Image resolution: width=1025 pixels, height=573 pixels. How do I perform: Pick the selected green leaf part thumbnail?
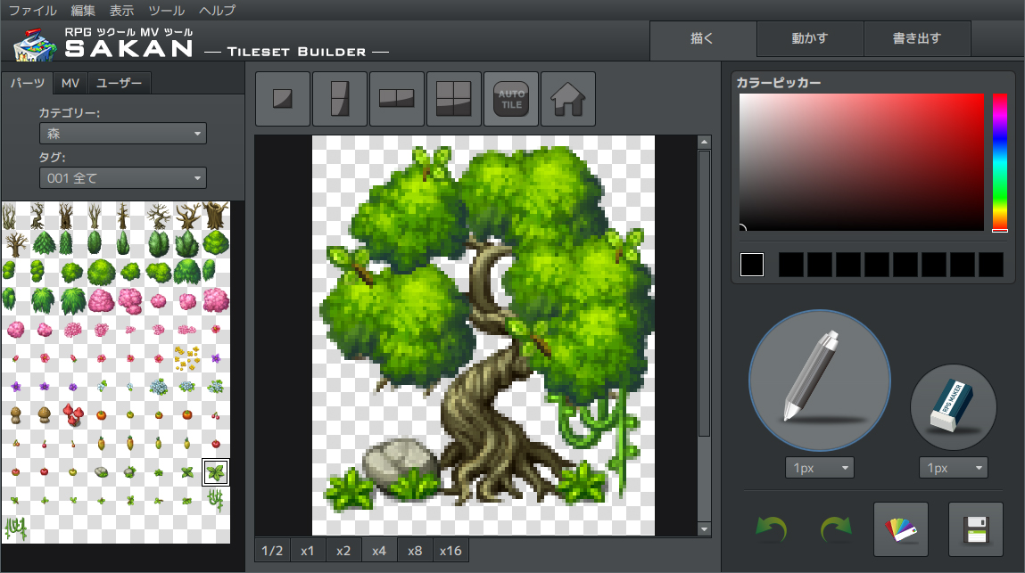tap(216, 471)
